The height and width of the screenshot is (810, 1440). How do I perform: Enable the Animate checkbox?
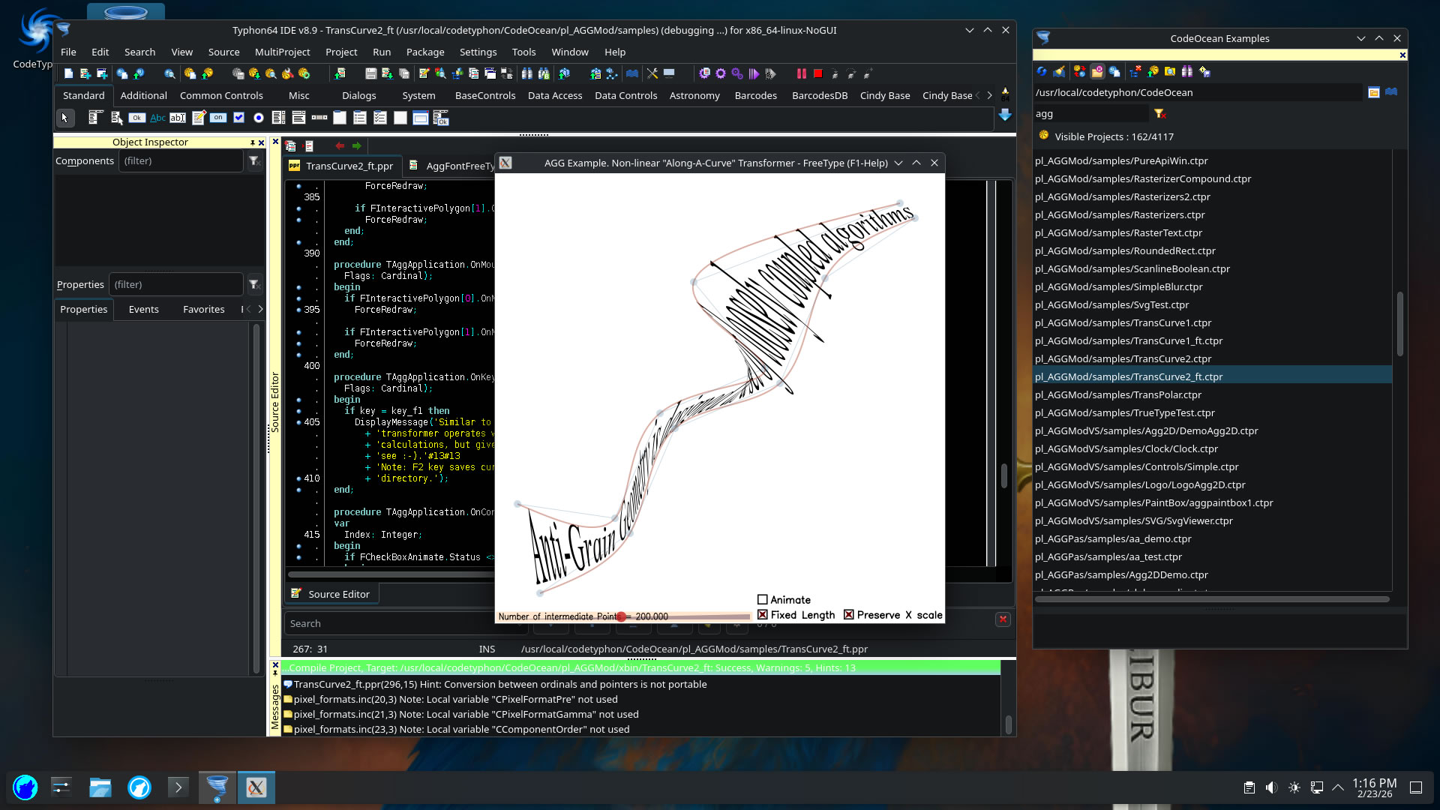click(763, 600)
